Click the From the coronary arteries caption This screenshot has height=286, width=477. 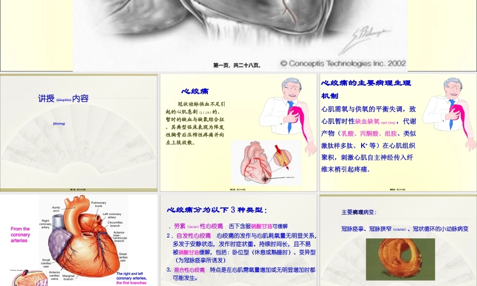(20, 235)
